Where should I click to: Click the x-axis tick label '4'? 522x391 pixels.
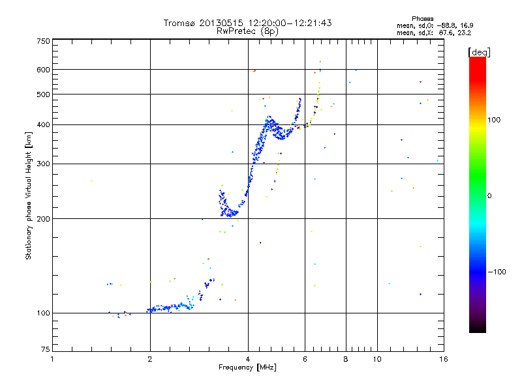click(x=248, y=359)
